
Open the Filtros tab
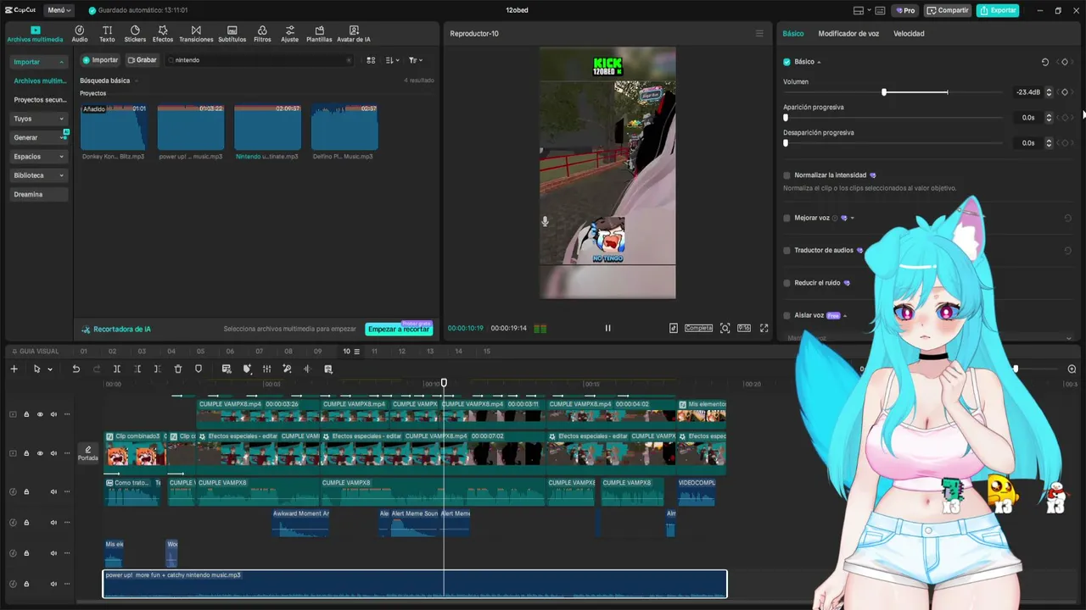point(262,34)
